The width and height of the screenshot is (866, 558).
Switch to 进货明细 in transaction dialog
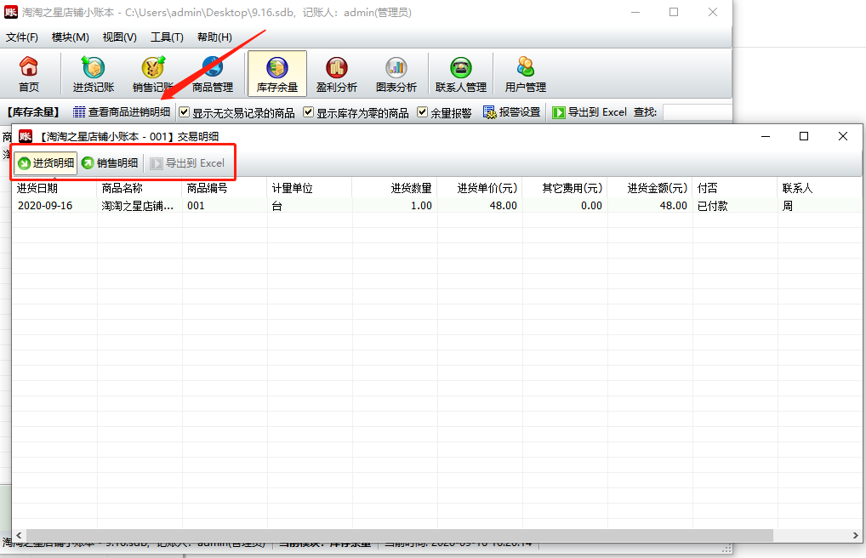pos(46,163)
